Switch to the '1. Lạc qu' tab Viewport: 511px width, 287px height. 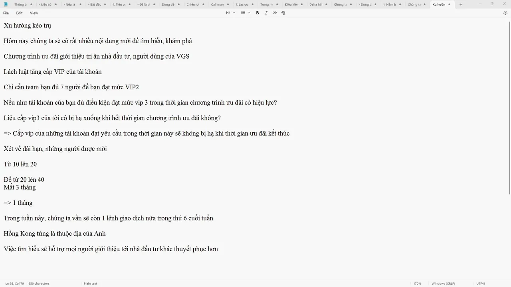[x=242, y=4]
